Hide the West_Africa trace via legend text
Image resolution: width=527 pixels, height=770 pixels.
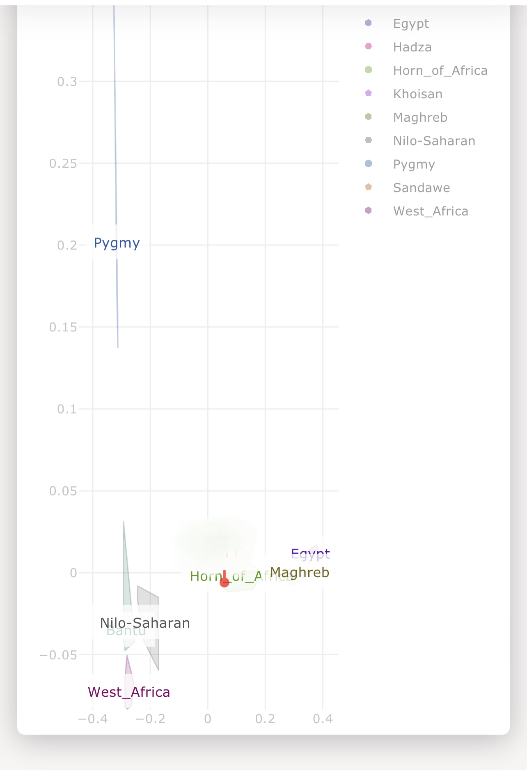[x=431, y=211]
